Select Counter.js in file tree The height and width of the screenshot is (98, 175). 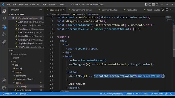pyautogui.click(x=22, y=86)
